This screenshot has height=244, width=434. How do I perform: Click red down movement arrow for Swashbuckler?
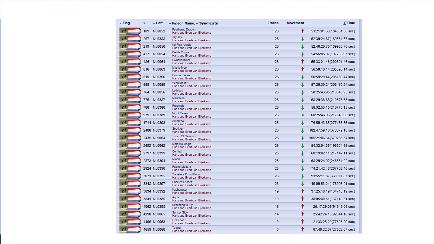303,62
